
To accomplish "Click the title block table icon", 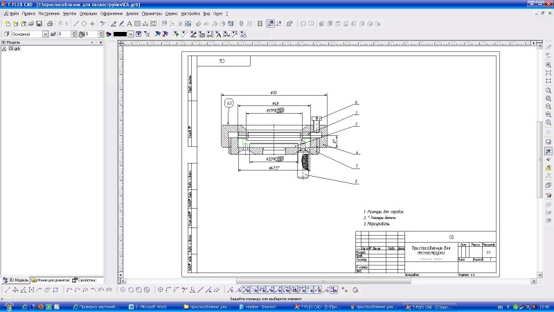I will point(260,24).
